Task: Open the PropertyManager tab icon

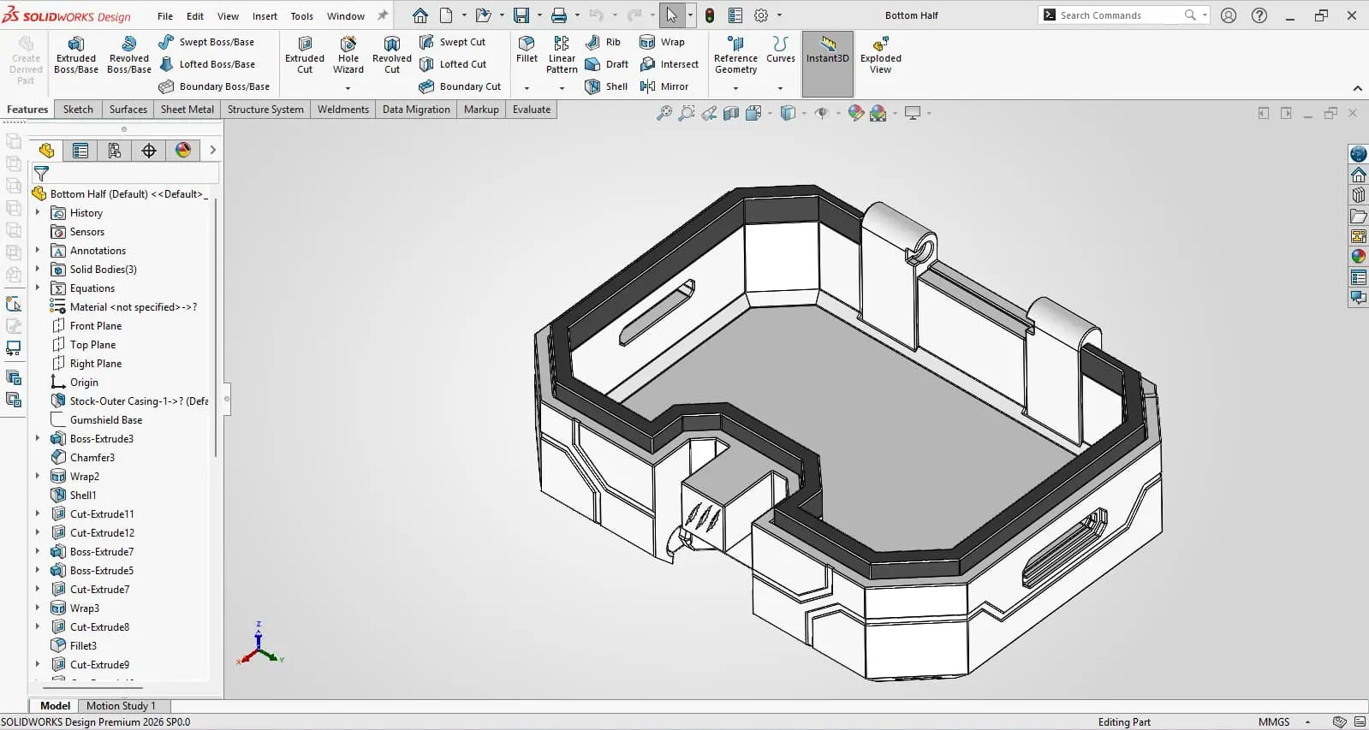Action: [x=80, y=151]
